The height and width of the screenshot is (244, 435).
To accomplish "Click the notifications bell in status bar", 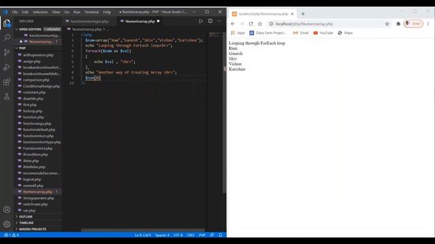I will 220,235.
